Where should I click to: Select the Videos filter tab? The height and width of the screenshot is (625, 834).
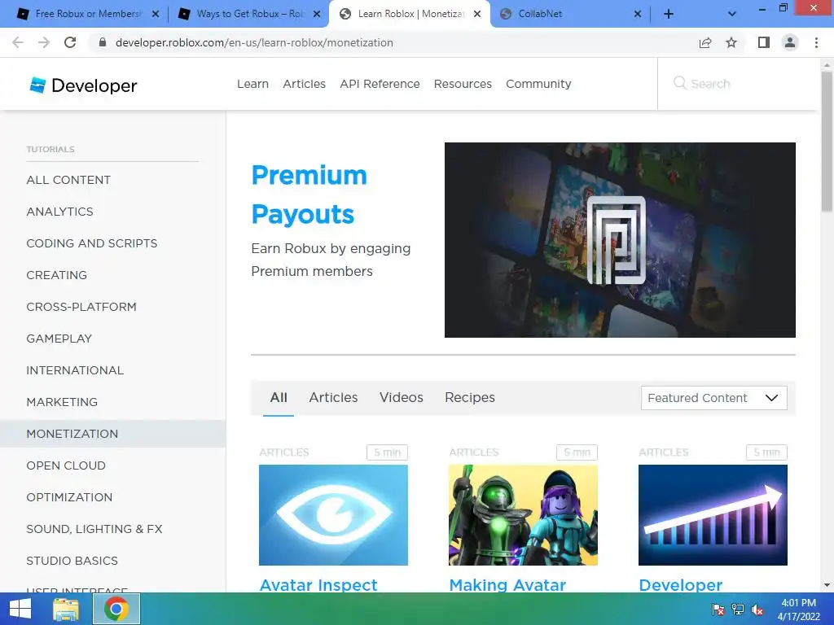pos(401,397)
